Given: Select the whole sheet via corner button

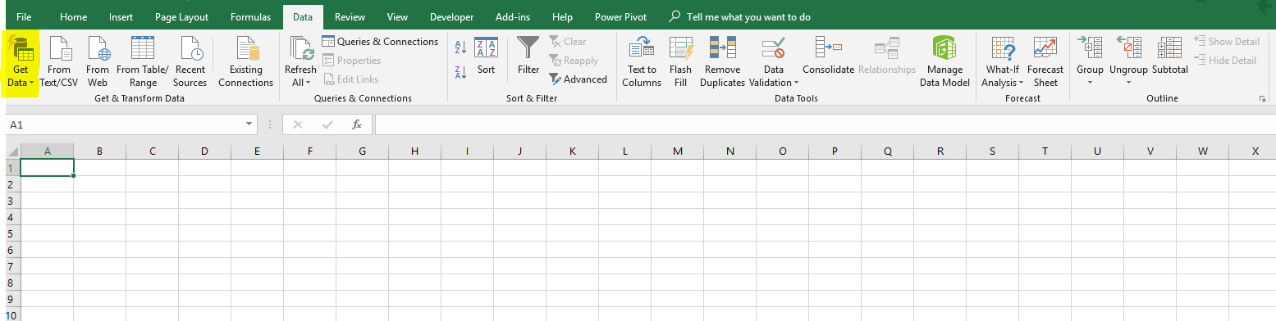Looking at the screenshot, I should pyautogui.click(x=12, y=151).
